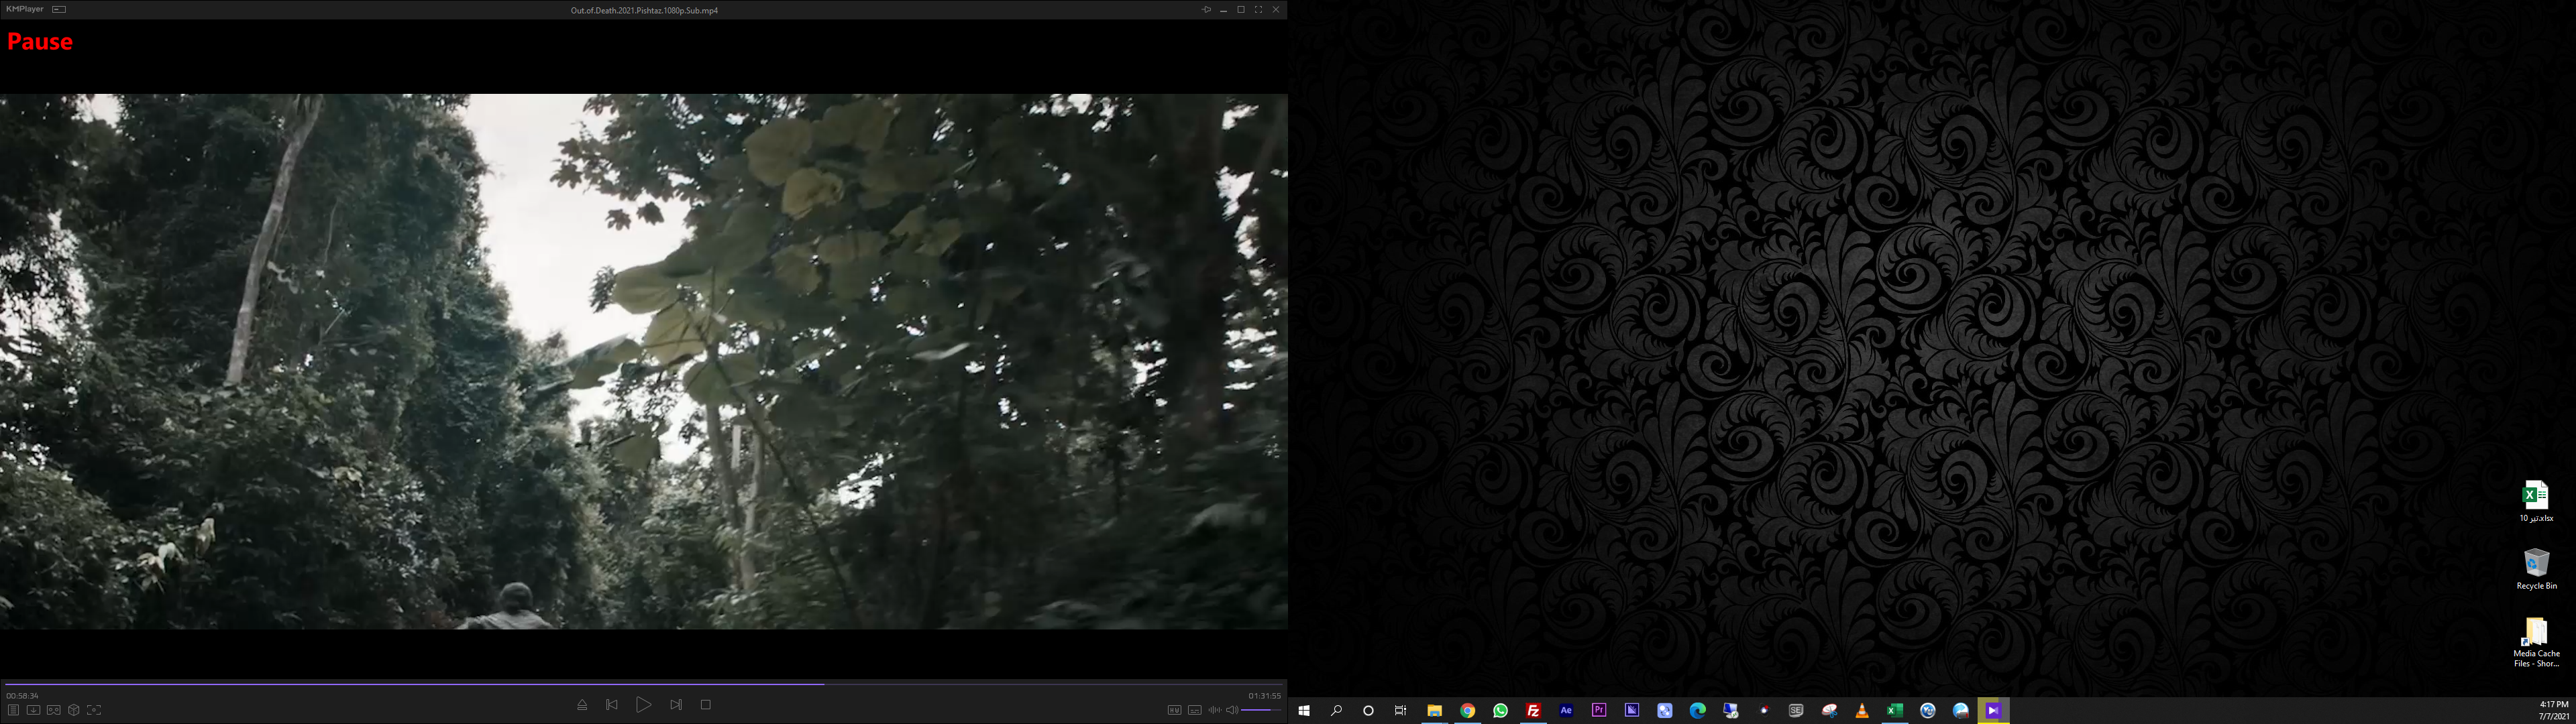Open VLC from the Windows taskbar
The width and height of the screenshot is (2576, 724).
[x=1861, y=711]
